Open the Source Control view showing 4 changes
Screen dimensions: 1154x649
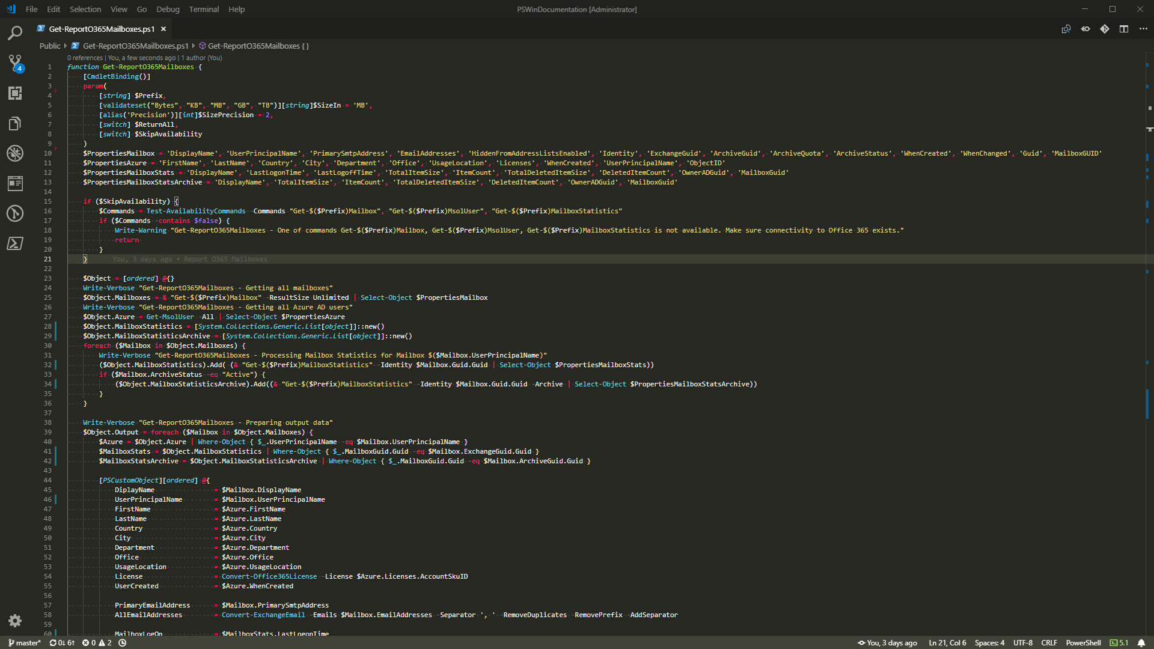14,63
